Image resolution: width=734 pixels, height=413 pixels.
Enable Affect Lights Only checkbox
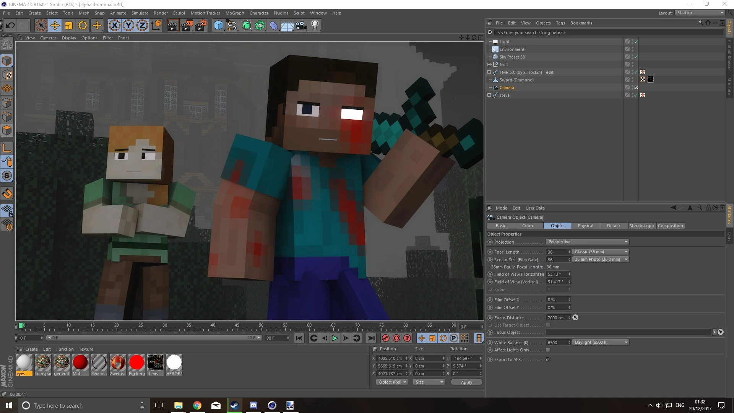point(548,350)
